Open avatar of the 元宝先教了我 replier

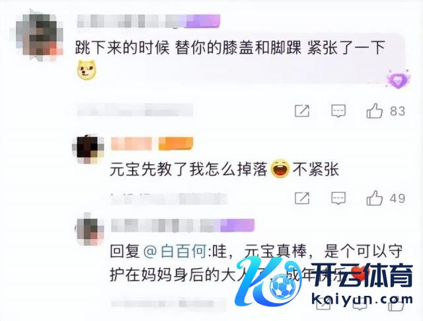point(88,149)
